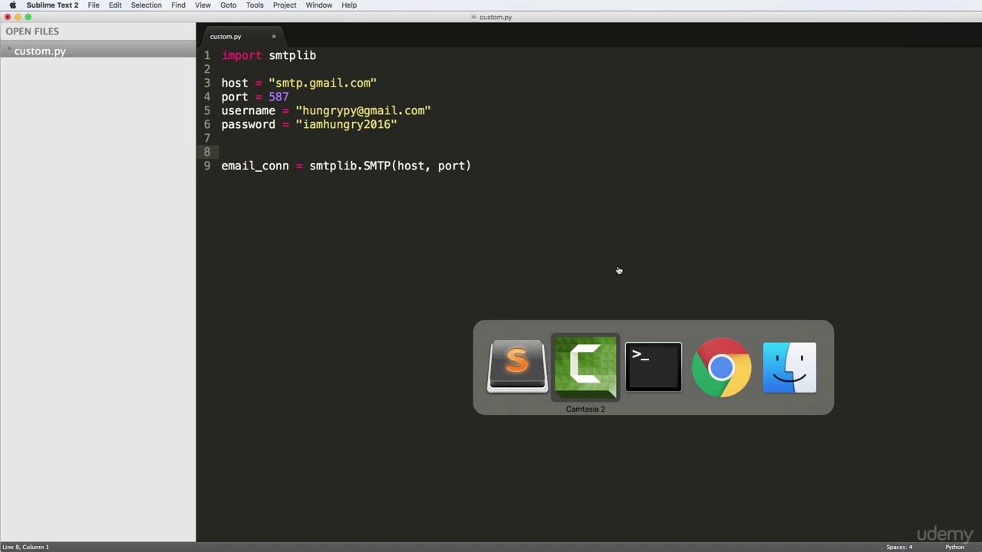982x552 pixels.
Task: Open the Python syntax selector
Action: coord(954,547)
